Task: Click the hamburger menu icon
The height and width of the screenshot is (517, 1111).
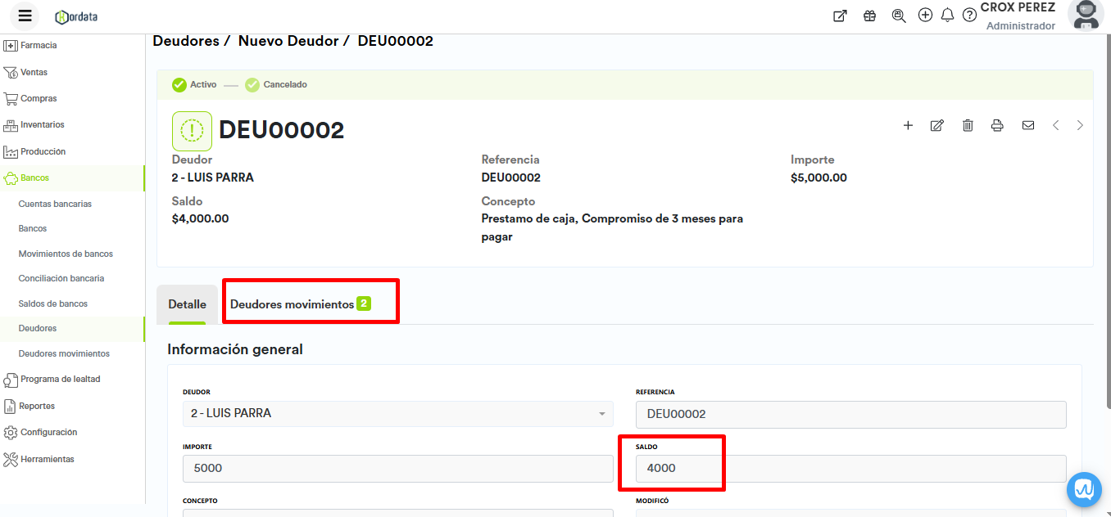Action: click(25, 16)
